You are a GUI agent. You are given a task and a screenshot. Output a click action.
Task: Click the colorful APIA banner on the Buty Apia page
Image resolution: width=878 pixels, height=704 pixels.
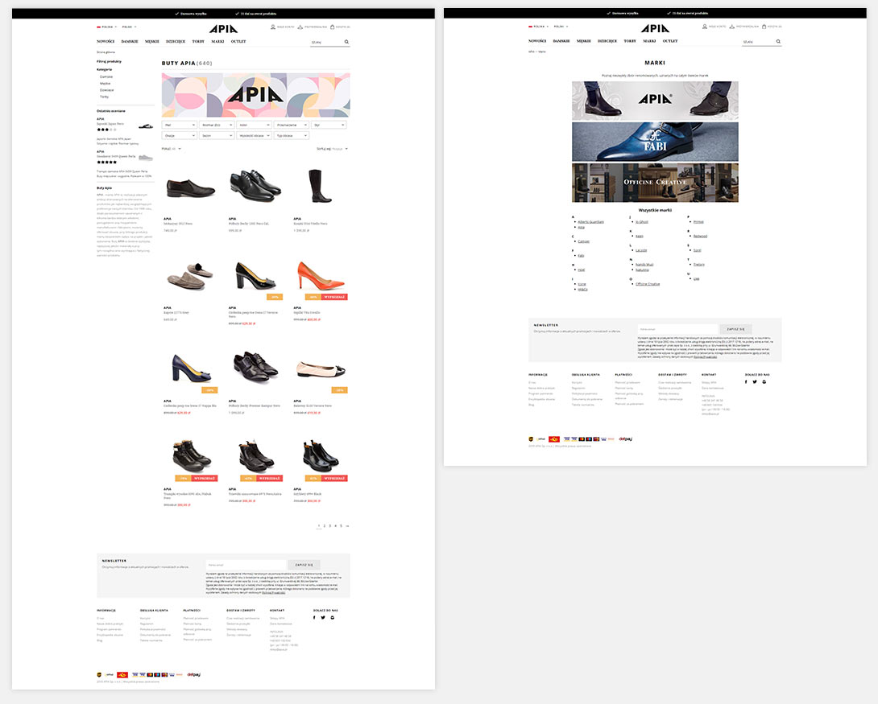click(x=256, y=95)
